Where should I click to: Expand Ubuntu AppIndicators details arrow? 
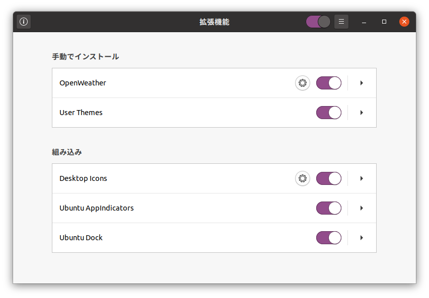click(362, 208)
